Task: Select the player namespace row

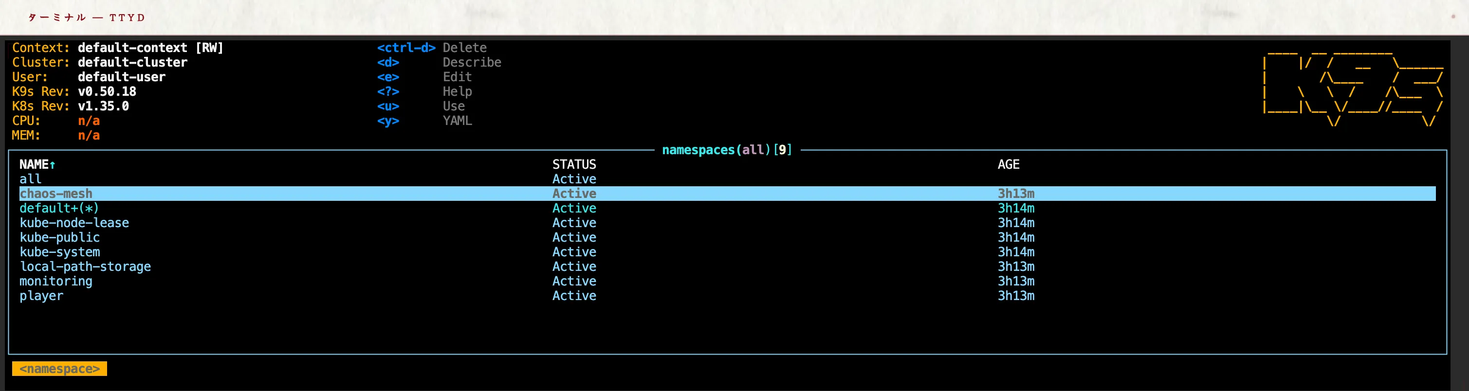Action: (42, 296)
